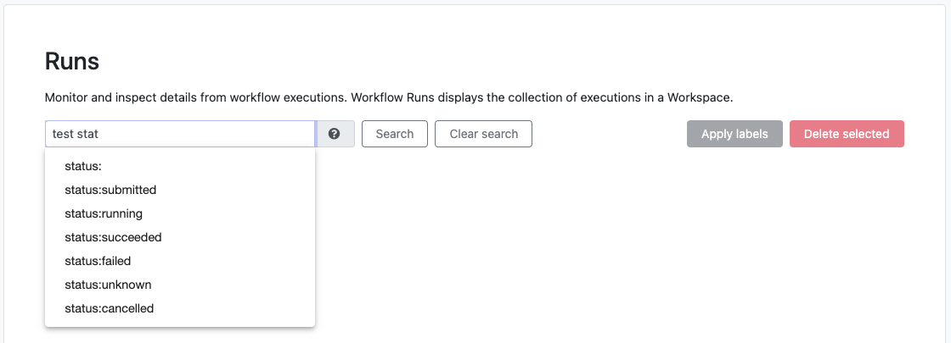Image resolution: width=951 pixels, height=343 pixels.
Task: Run the query with the Search button
Action: coord(395,134)
